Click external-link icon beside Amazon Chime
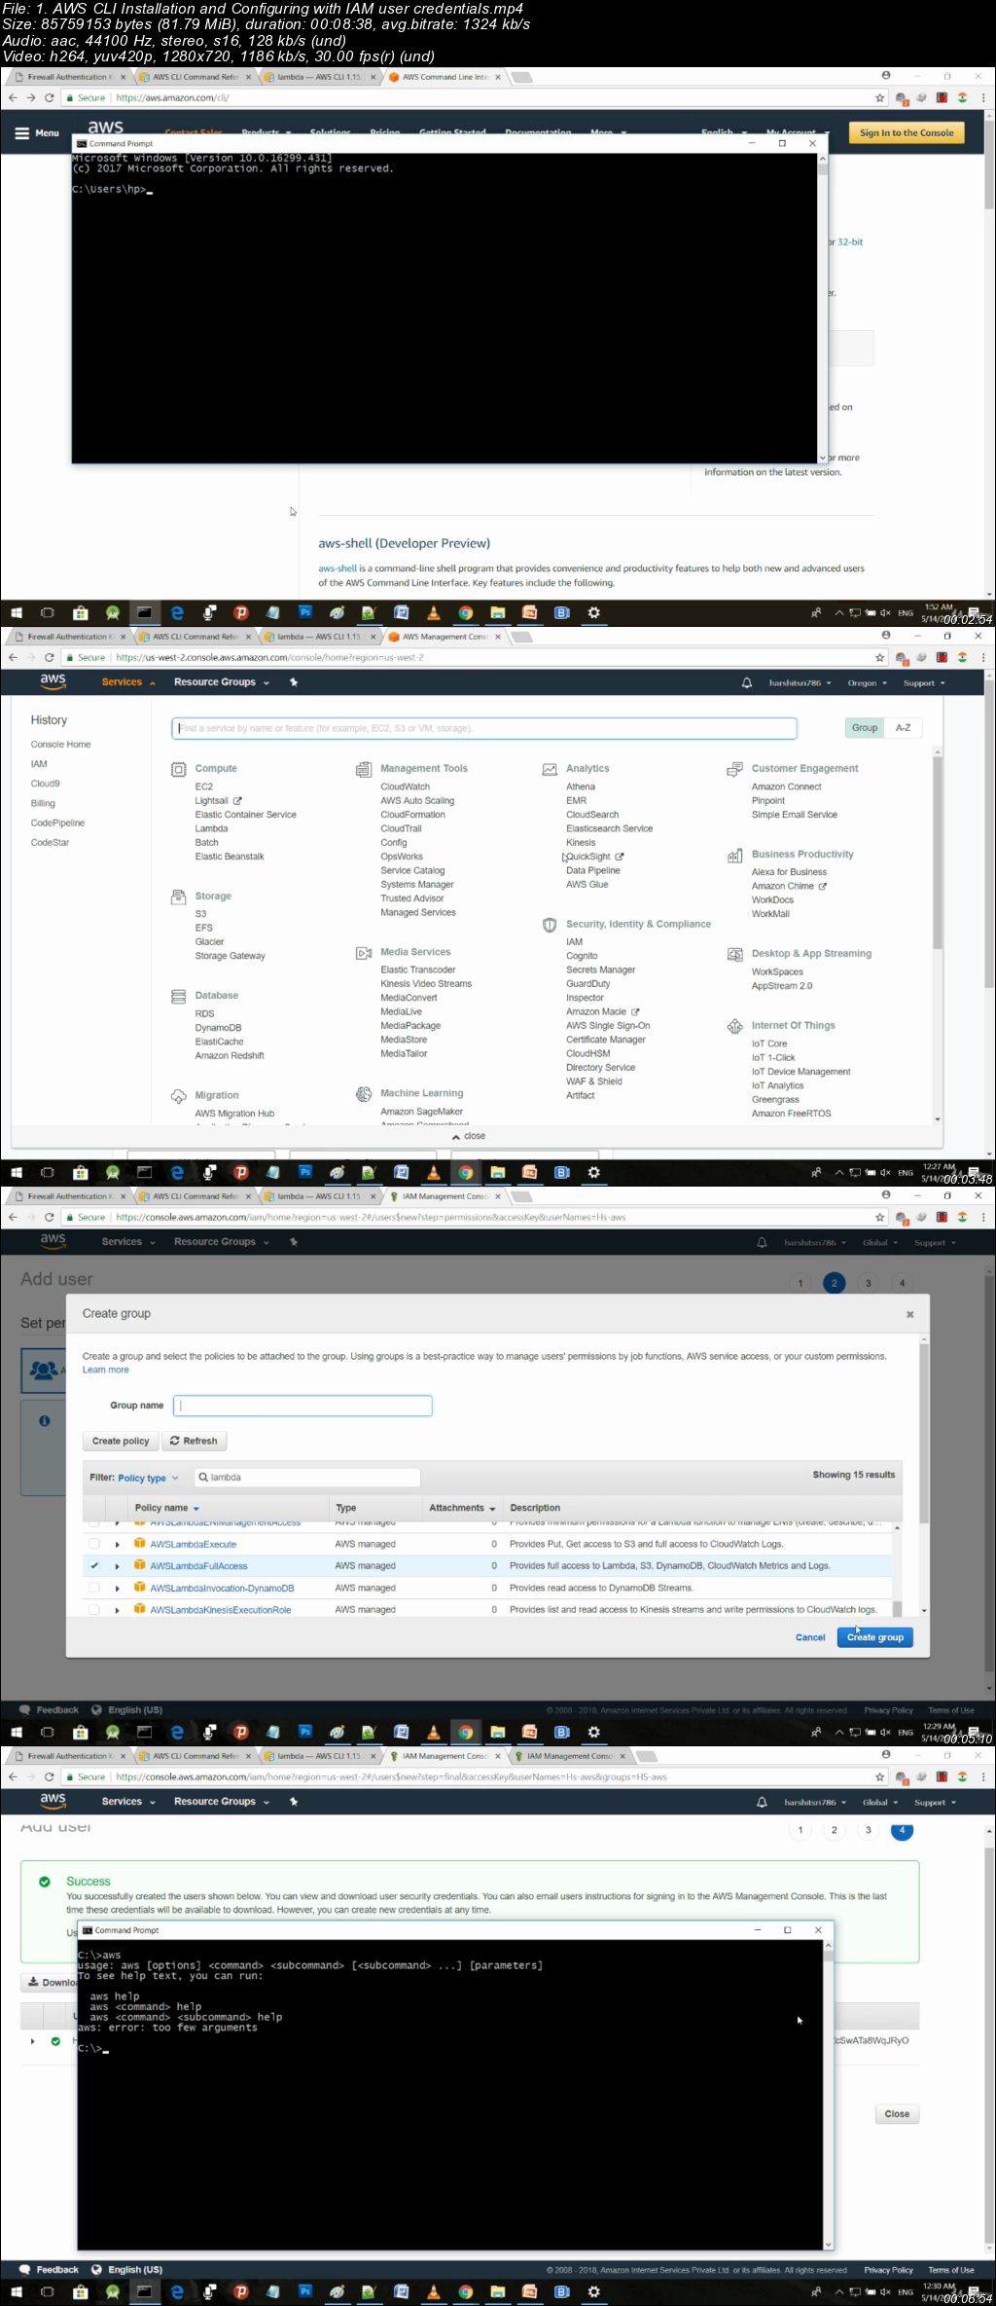996x2306 pixels. (823, 887)
